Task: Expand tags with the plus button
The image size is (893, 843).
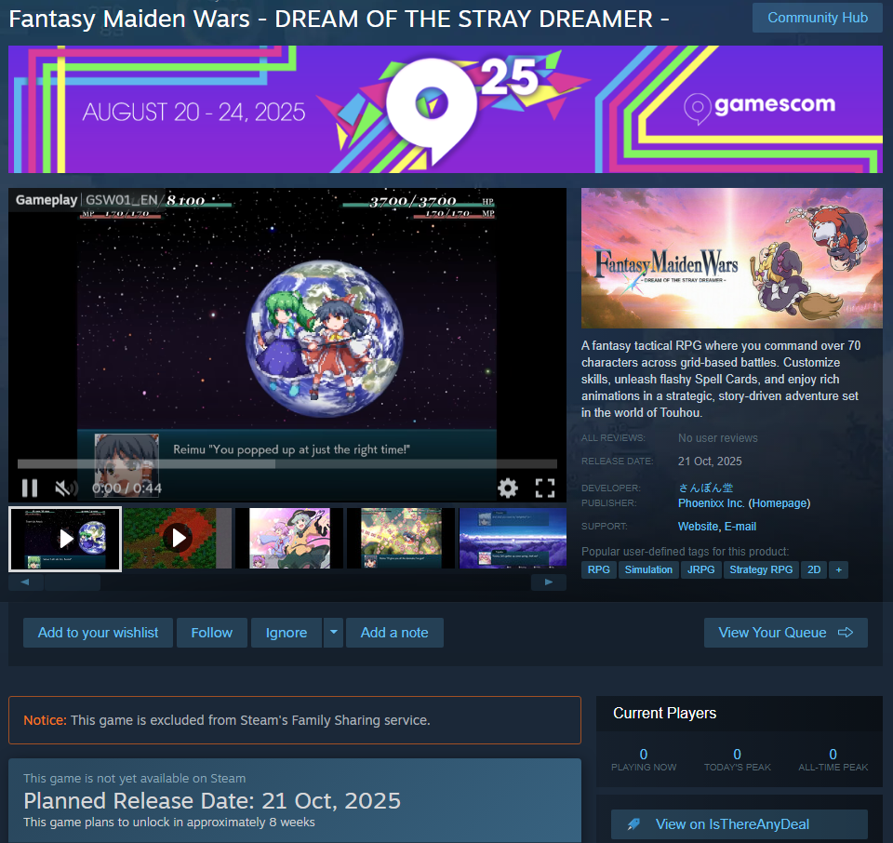Action: [838, 570]
